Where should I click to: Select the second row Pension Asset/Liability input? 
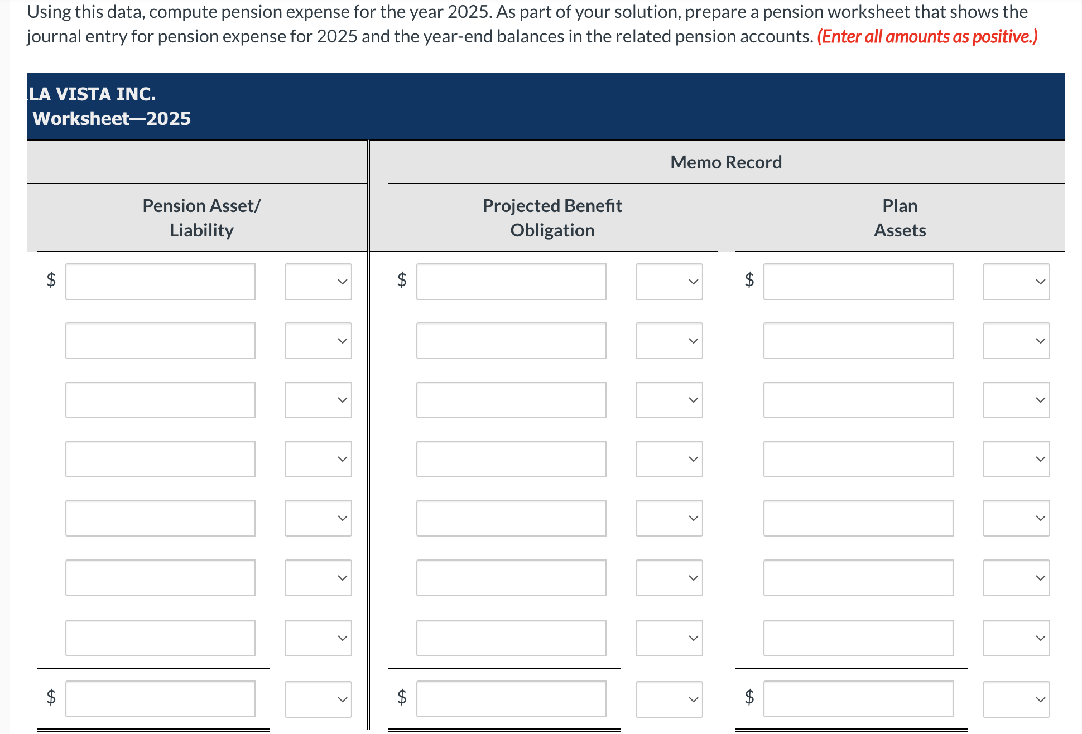coord(160,340)
